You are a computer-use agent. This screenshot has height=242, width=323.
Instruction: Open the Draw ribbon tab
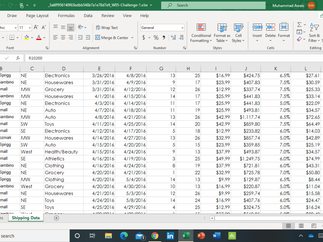pyautogui.click(x=12, y=15)
